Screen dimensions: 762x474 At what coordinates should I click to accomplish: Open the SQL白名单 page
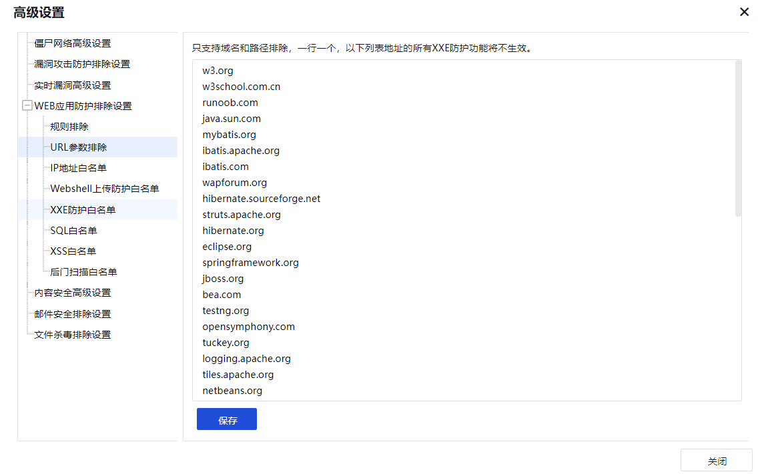click(73, 231)
